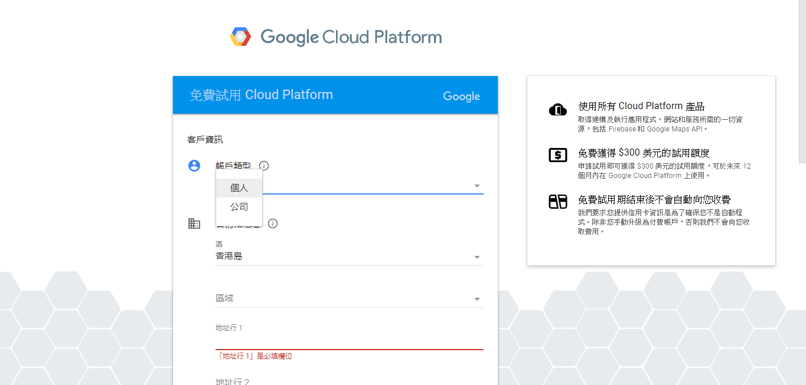Click the 免費試用 Cloud Platform header title
Screen dimensions: 806x385
[261, 95]
